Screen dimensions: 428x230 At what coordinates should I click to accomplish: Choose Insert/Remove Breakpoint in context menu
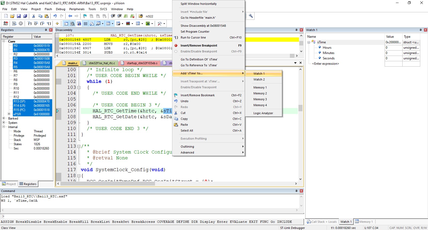[209, 45]
